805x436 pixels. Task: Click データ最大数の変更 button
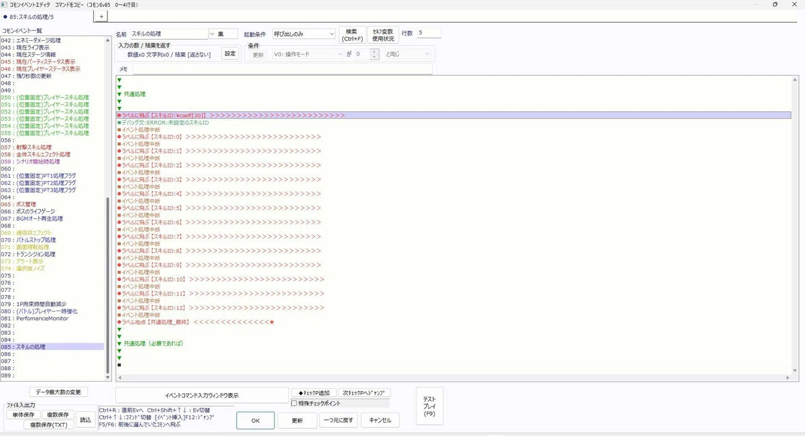(x=58, y=392)
